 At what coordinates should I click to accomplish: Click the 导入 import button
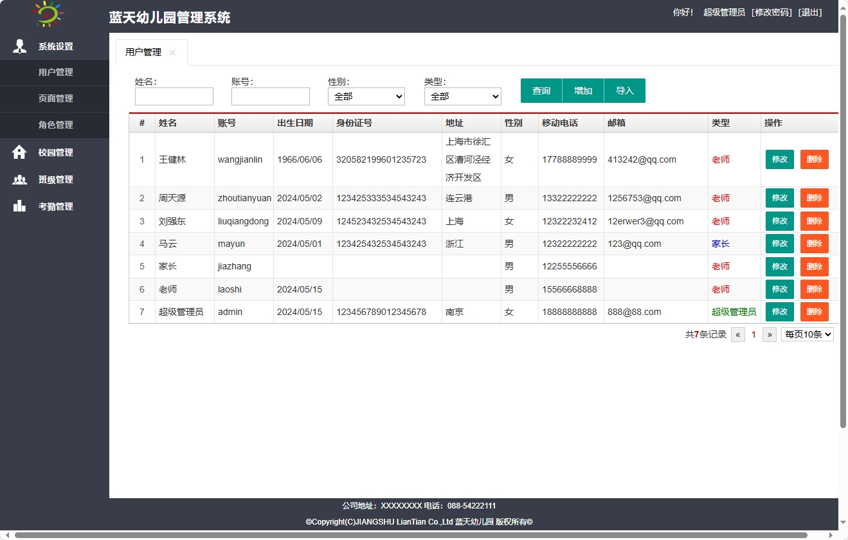[624, 91]
